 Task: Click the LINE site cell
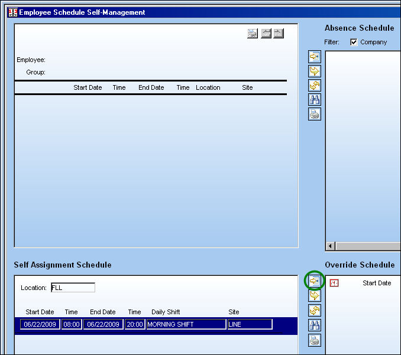250,324
